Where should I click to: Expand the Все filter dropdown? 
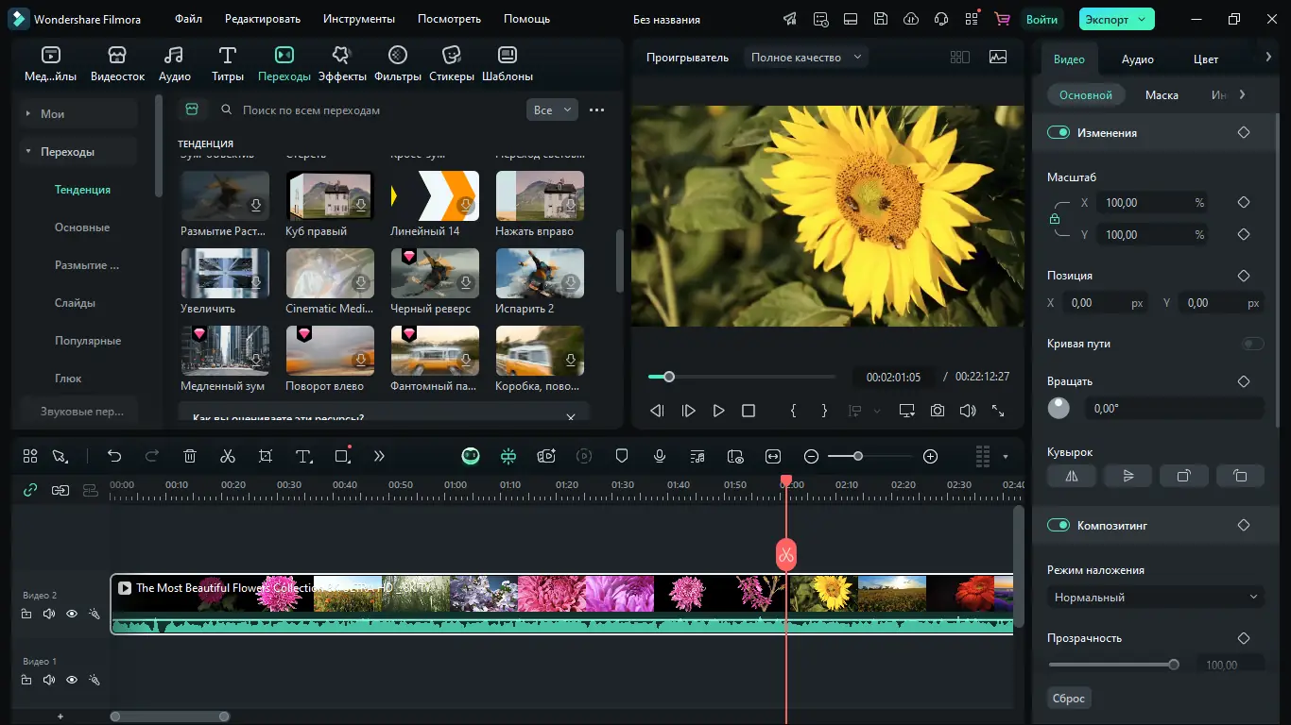coord(552,110)
